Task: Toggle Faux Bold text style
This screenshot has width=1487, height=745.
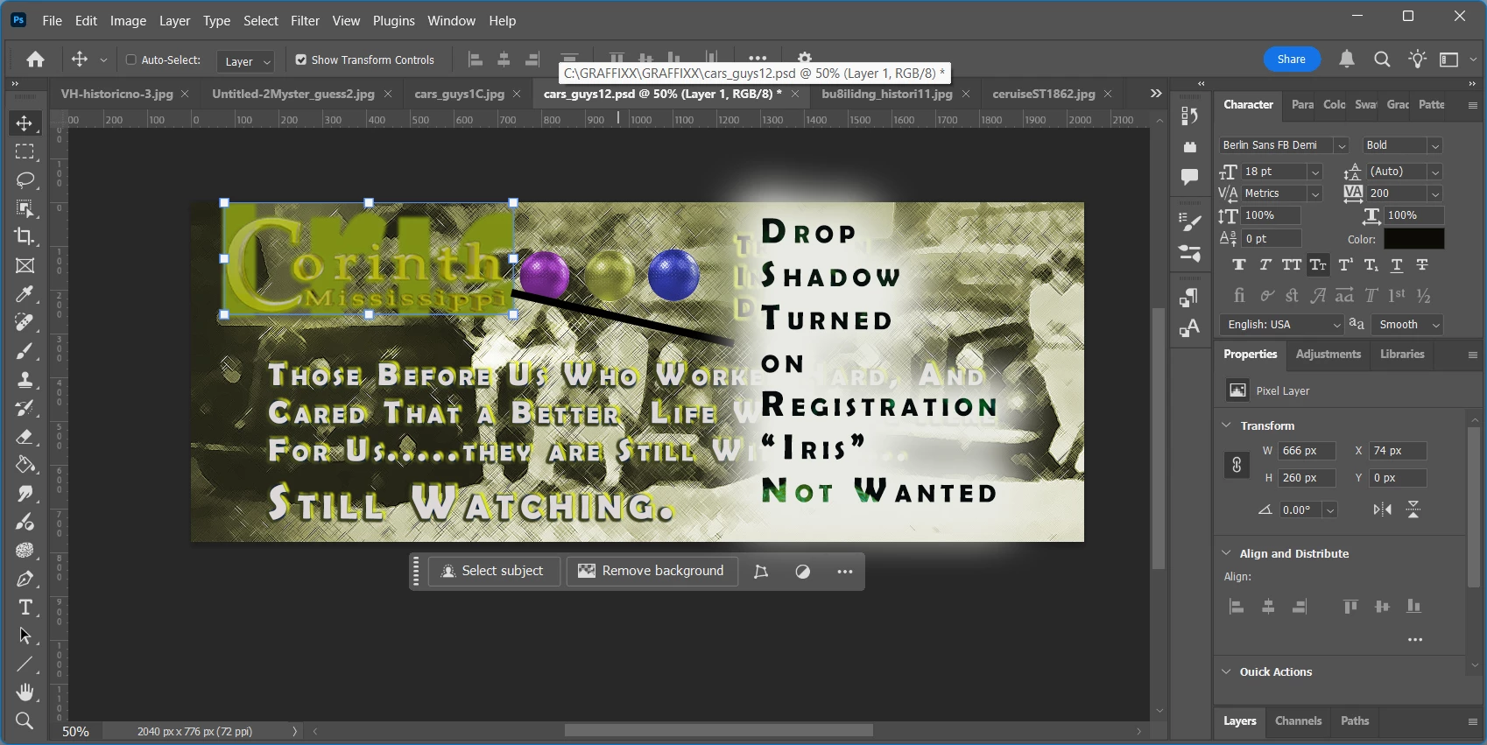Action: [x=1238, y=265]
